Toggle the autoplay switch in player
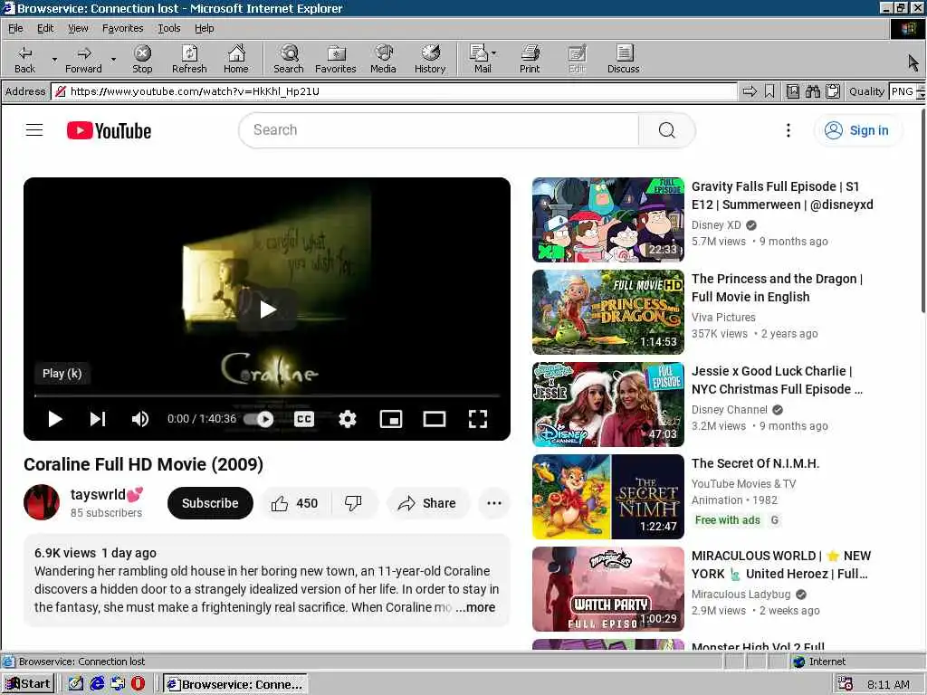Screen dimensions: 927x695 tap(259, 419)
